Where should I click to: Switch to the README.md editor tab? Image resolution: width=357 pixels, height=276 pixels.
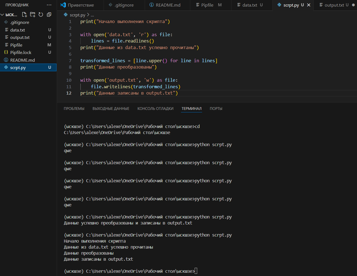(x=168, y=5)
